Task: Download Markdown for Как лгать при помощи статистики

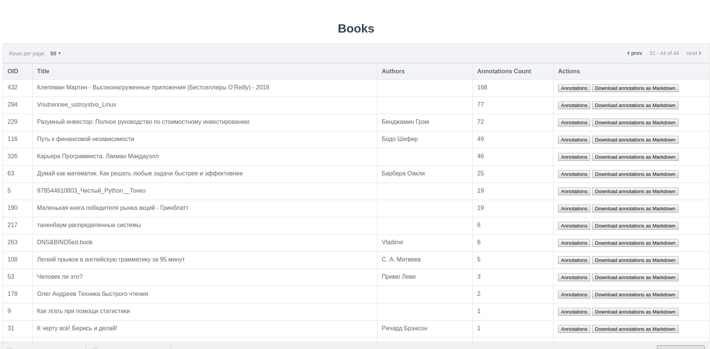Action: click(x=635, y=312)
